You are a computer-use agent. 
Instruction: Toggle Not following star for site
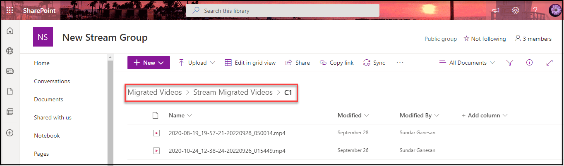point(485,39)
